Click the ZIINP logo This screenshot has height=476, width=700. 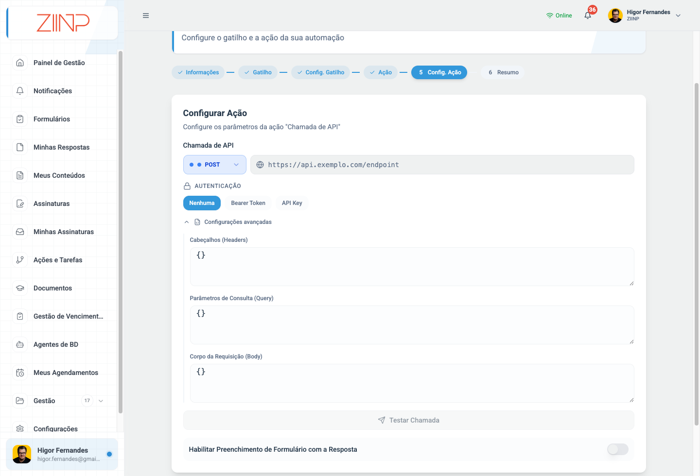click(63, 23)
